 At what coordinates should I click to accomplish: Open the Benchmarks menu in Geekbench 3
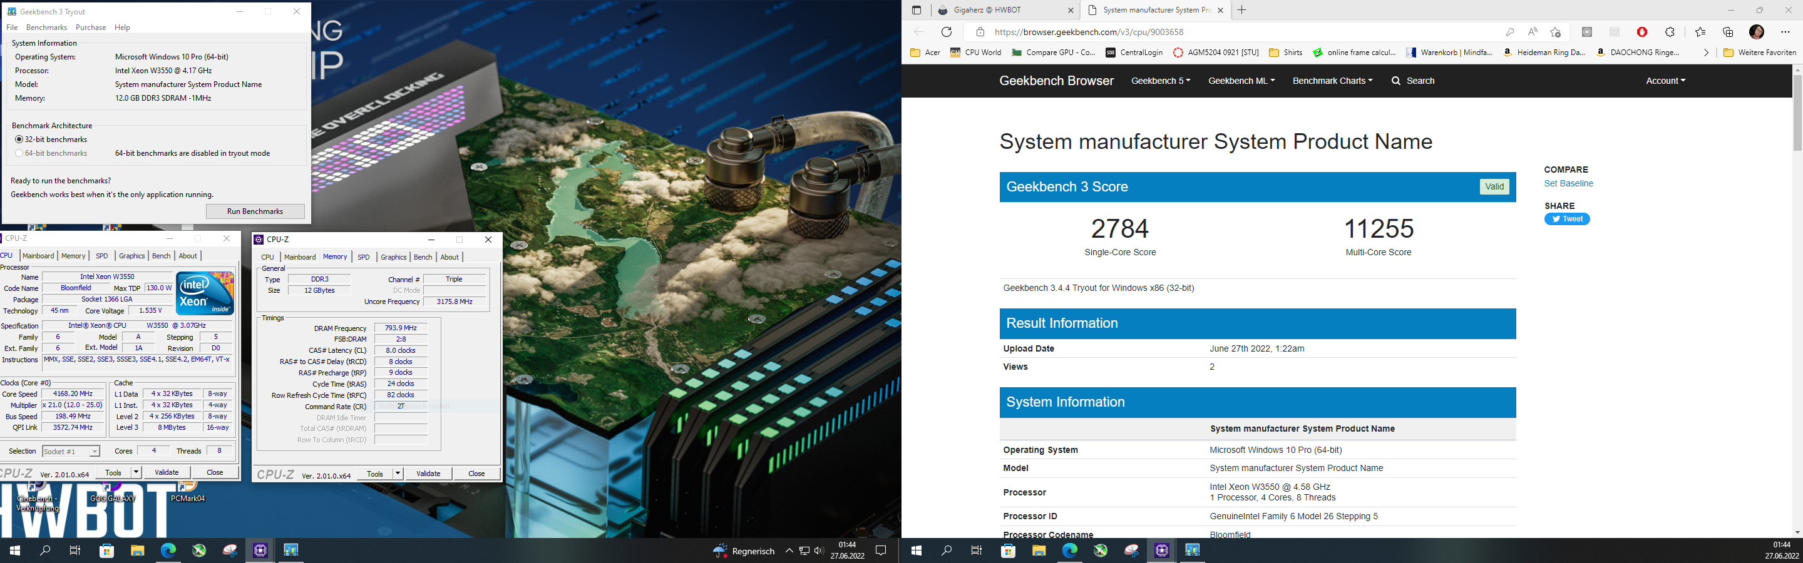point(46,28)
